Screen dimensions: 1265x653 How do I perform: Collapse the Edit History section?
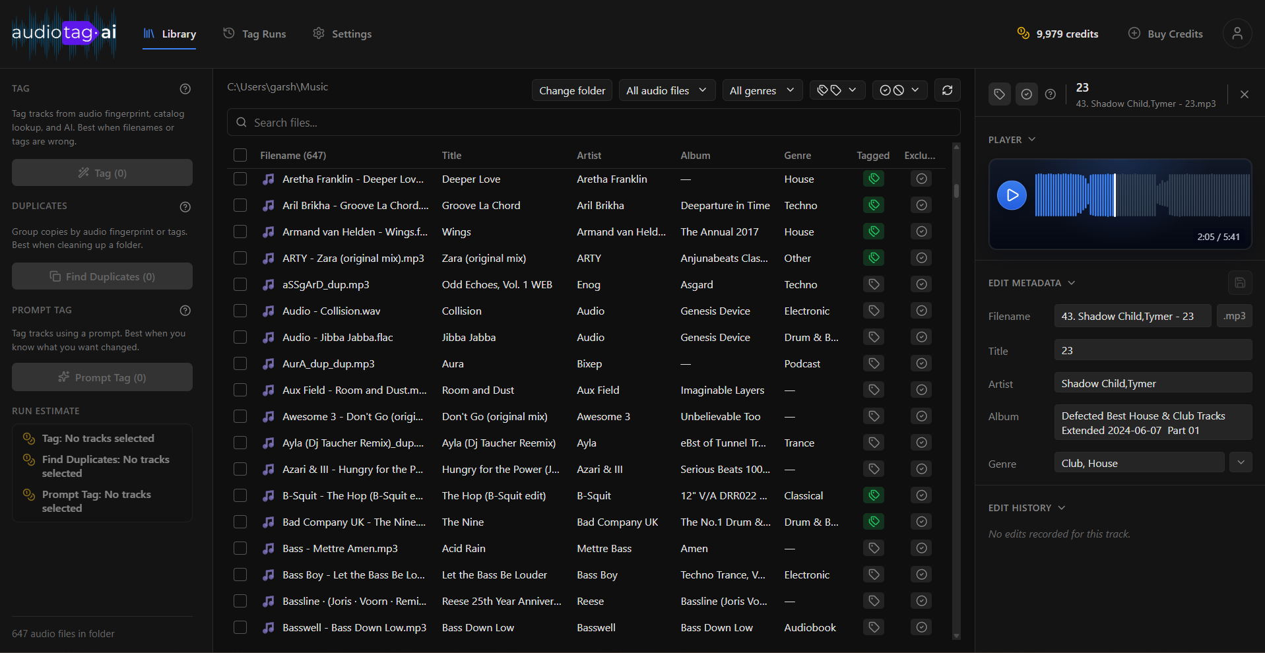pyautogui.click(x=1027, y=508)
